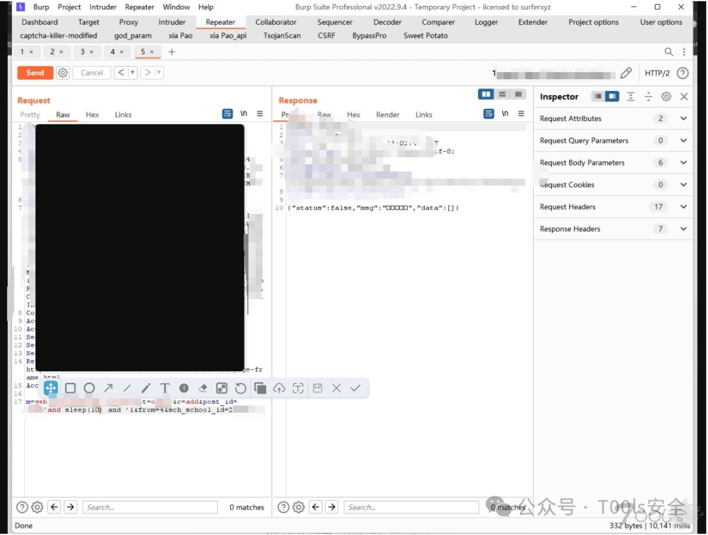The height and width of the screenshot is (535, 708).
Task: Select Response Hex view tab
Action: pyautogui.click(x=353, y=115)
